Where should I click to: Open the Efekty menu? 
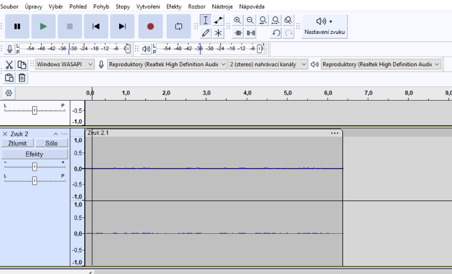(174, 6)
